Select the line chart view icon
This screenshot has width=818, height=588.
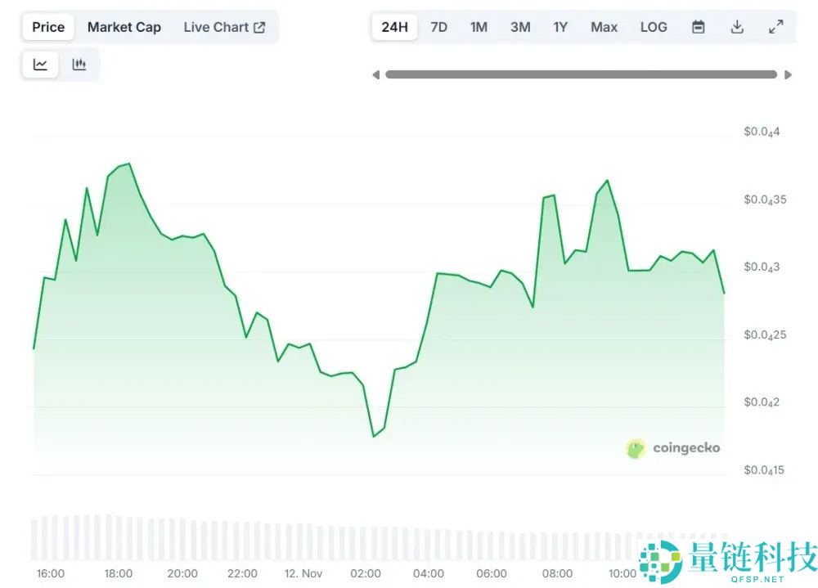40,65
